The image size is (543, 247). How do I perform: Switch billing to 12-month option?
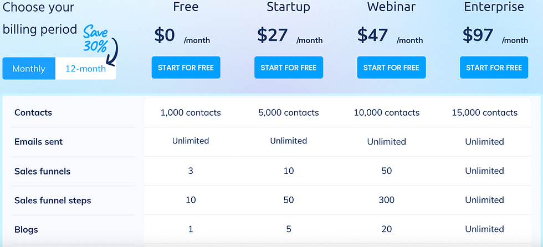[x=85, y=69]
